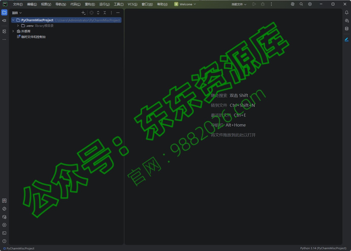This screenshot has width=351, height=251.
Task: Expand the .venv folder
Action: click(17, 26)
